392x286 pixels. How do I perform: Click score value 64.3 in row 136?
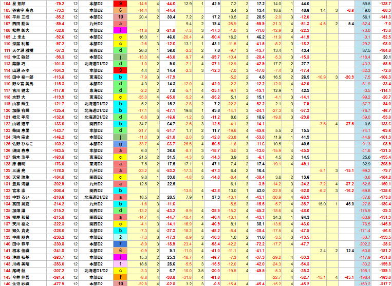point(305,217)
